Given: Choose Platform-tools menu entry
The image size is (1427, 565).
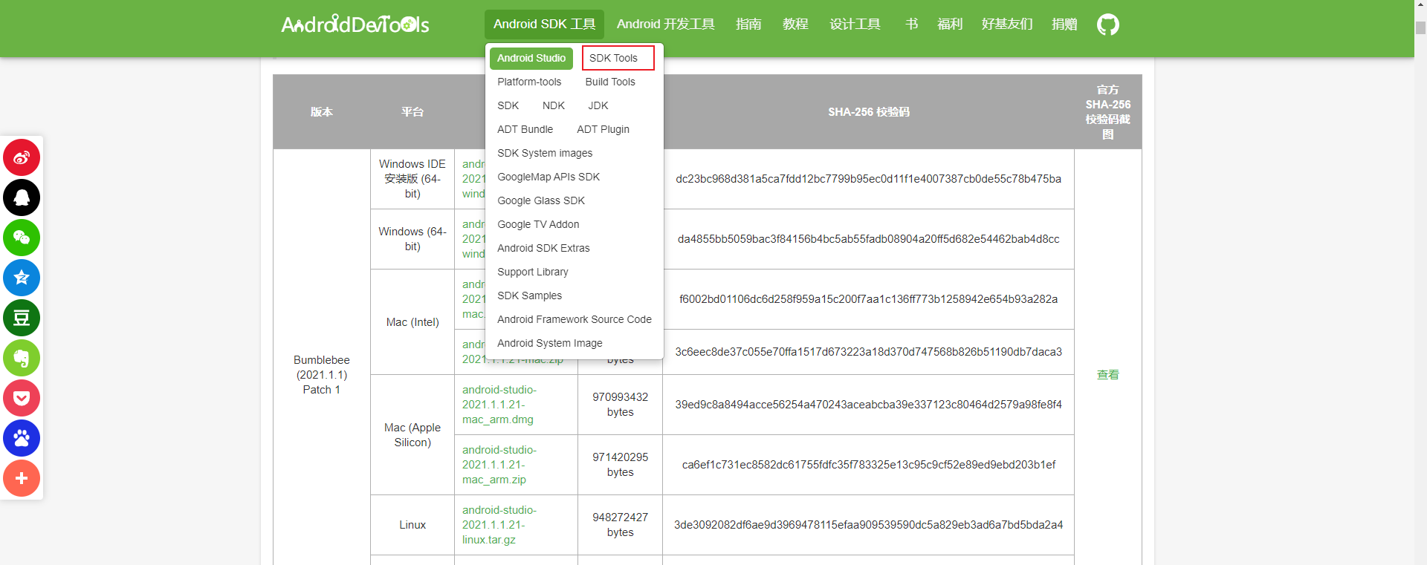Looking at the screenshot, I should tap(529, 82).
